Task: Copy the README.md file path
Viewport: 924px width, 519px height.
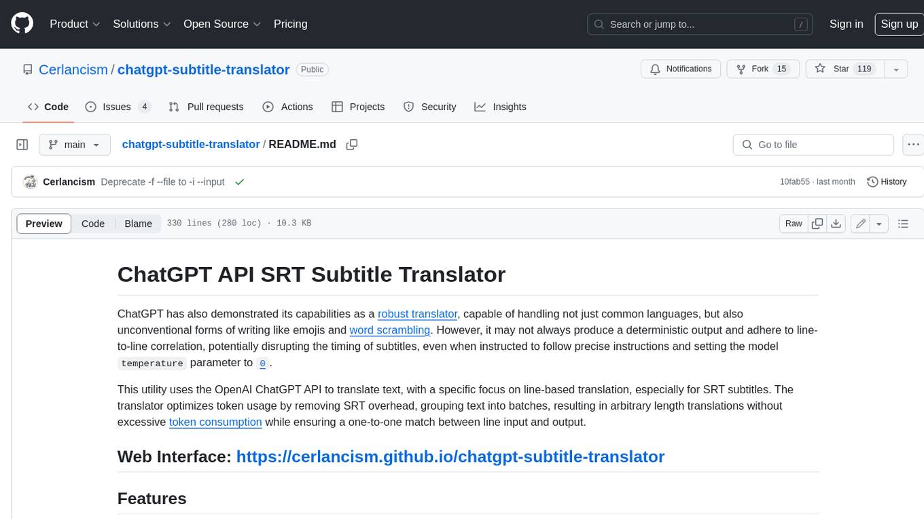Action: click(x=352, y=145)
